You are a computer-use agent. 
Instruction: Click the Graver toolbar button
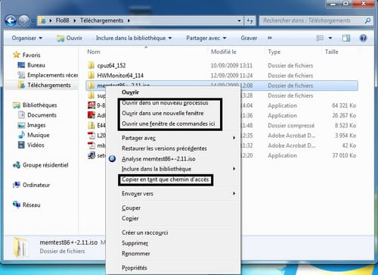(x=249, y=38)
